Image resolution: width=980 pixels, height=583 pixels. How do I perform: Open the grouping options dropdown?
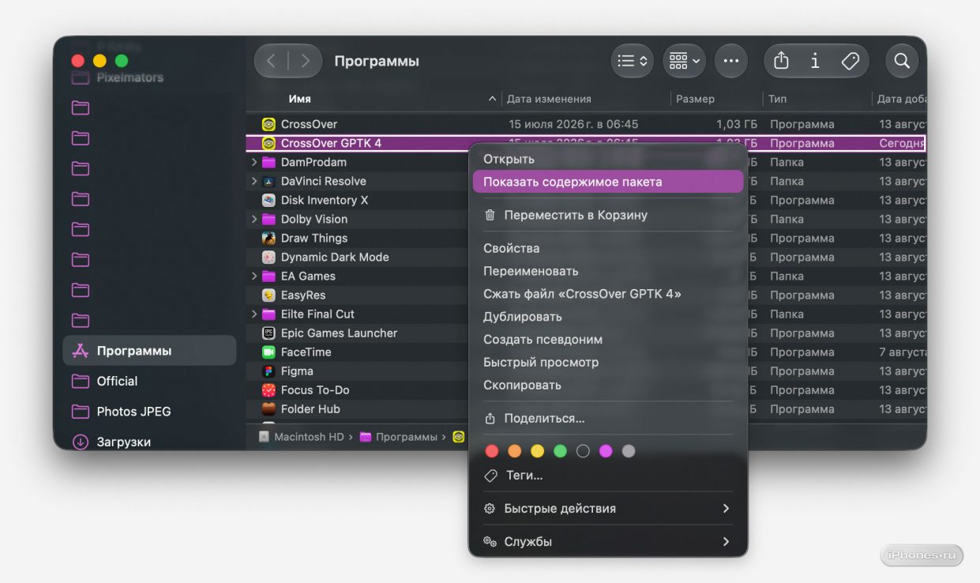pyautogui.click(x=685, y=61)
